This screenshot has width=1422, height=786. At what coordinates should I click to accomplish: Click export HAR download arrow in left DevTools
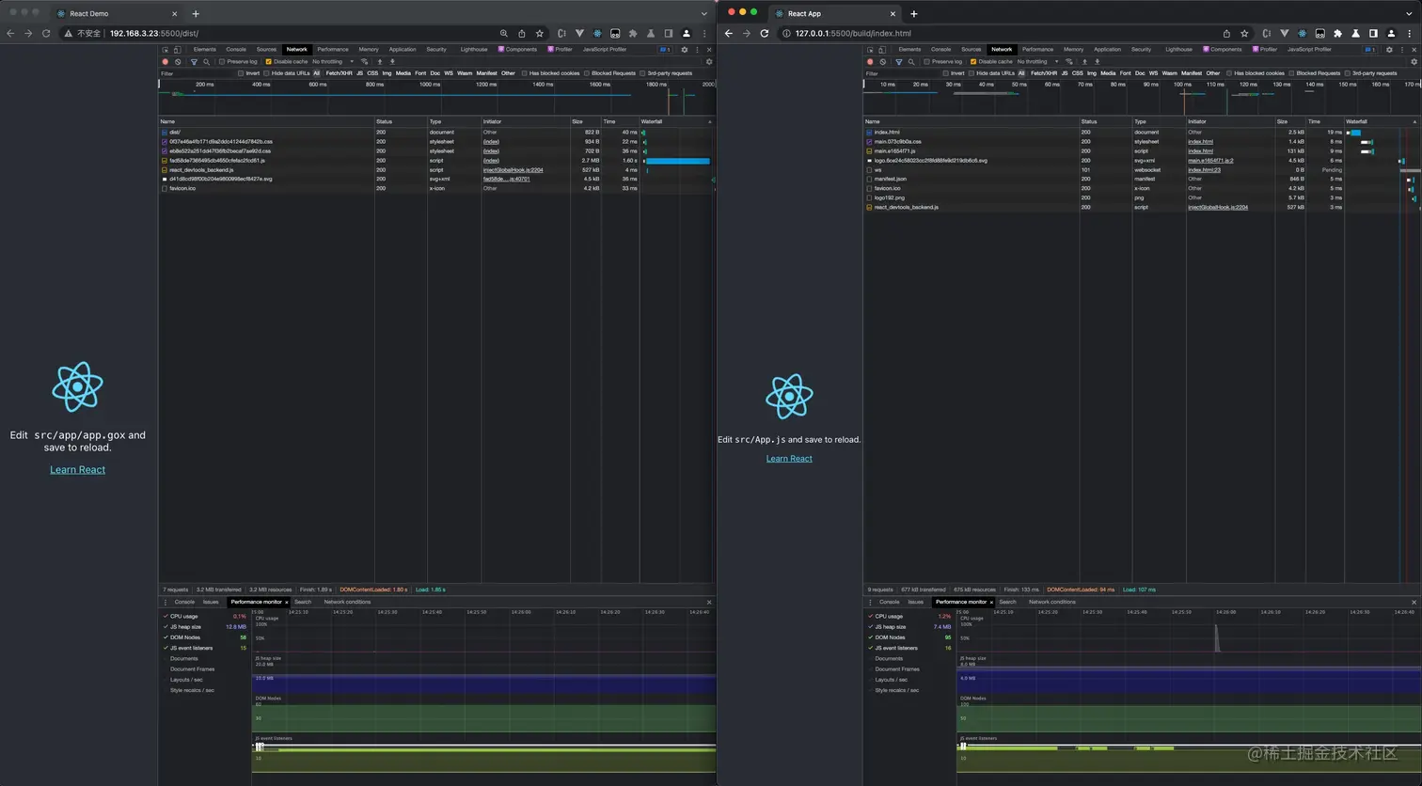click(x=392, y=62)
